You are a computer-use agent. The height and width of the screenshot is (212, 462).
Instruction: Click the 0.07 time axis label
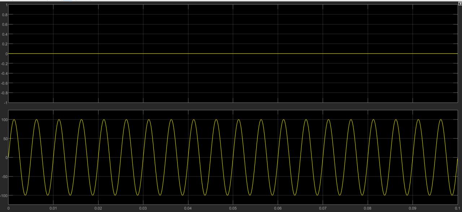click(x=323, y=208)
